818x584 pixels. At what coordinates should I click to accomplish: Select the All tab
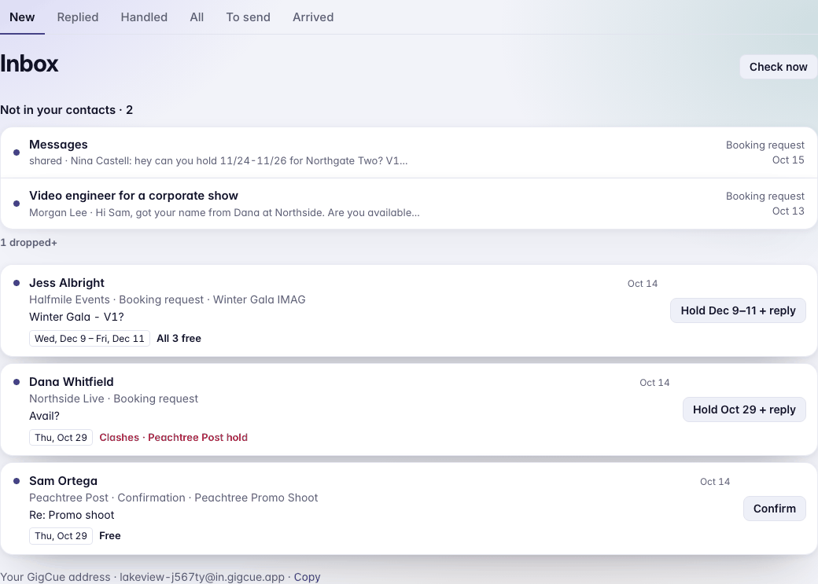[197, 17]
